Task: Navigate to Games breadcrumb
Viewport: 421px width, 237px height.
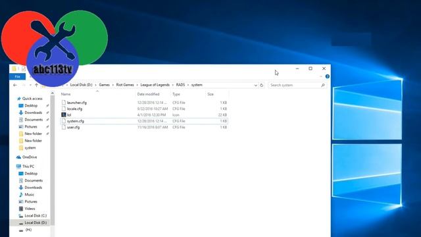Action: 104,85
